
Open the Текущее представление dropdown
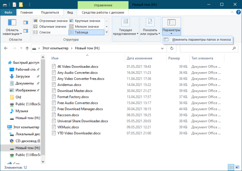[x=126, y=29]
